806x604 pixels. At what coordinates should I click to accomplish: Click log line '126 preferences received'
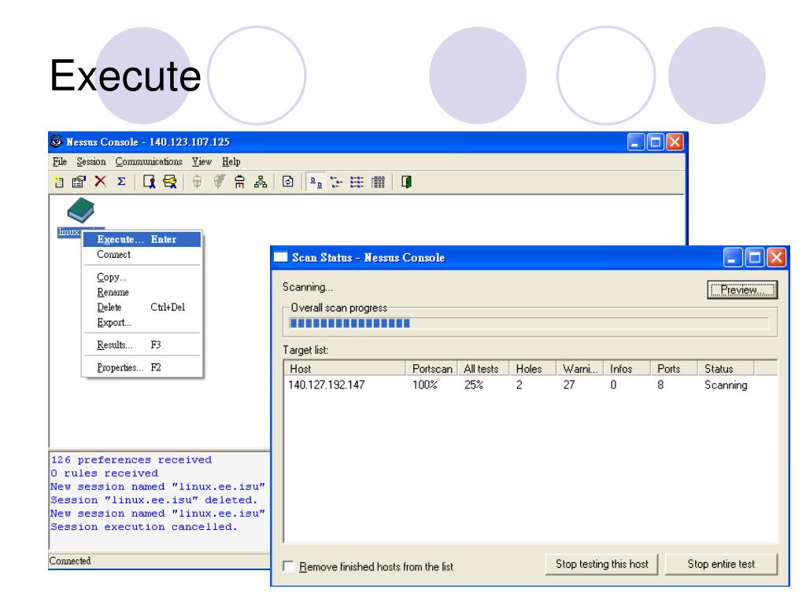coord(131,459)
